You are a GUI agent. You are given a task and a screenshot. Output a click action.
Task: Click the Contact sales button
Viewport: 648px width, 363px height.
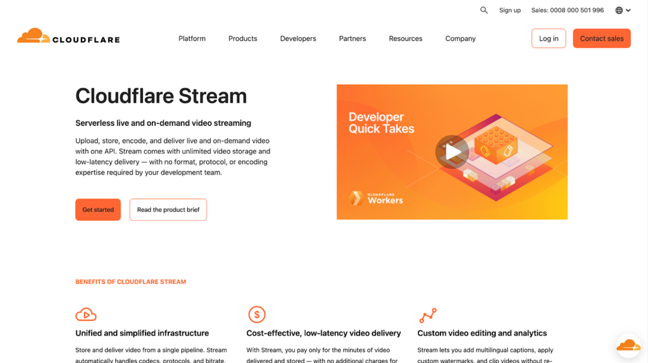click(x=602, y=39)
